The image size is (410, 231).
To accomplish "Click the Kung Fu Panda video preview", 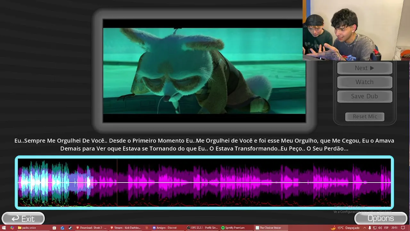I will [x=204, y=71].
